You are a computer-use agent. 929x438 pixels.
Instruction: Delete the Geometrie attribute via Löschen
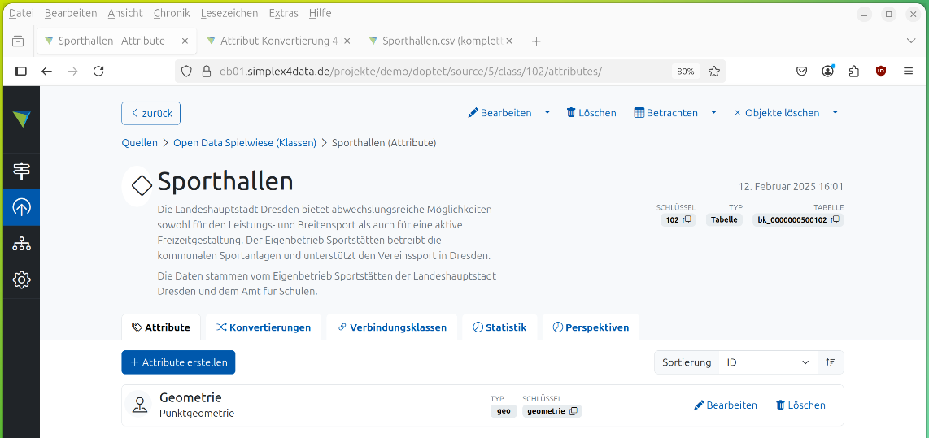[x=800, y=405]
